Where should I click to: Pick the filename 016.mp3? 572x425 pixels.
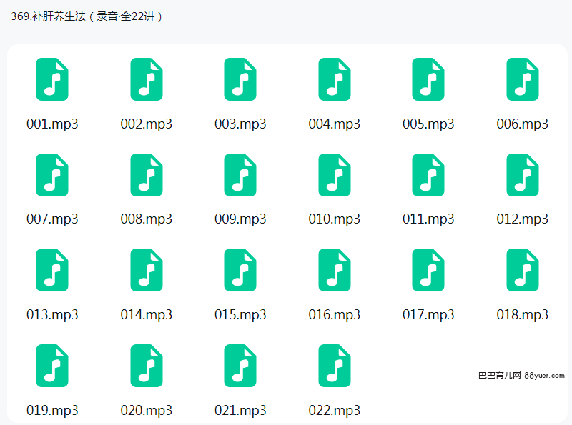click(x=335, y=315)
